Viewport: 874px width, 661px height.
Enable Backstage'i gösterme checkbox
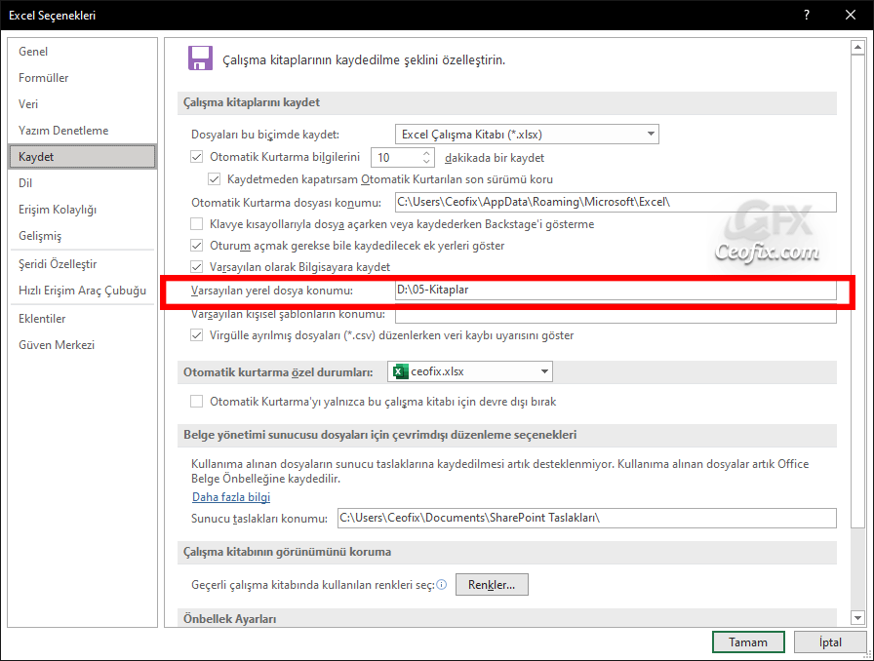[196, 224]
